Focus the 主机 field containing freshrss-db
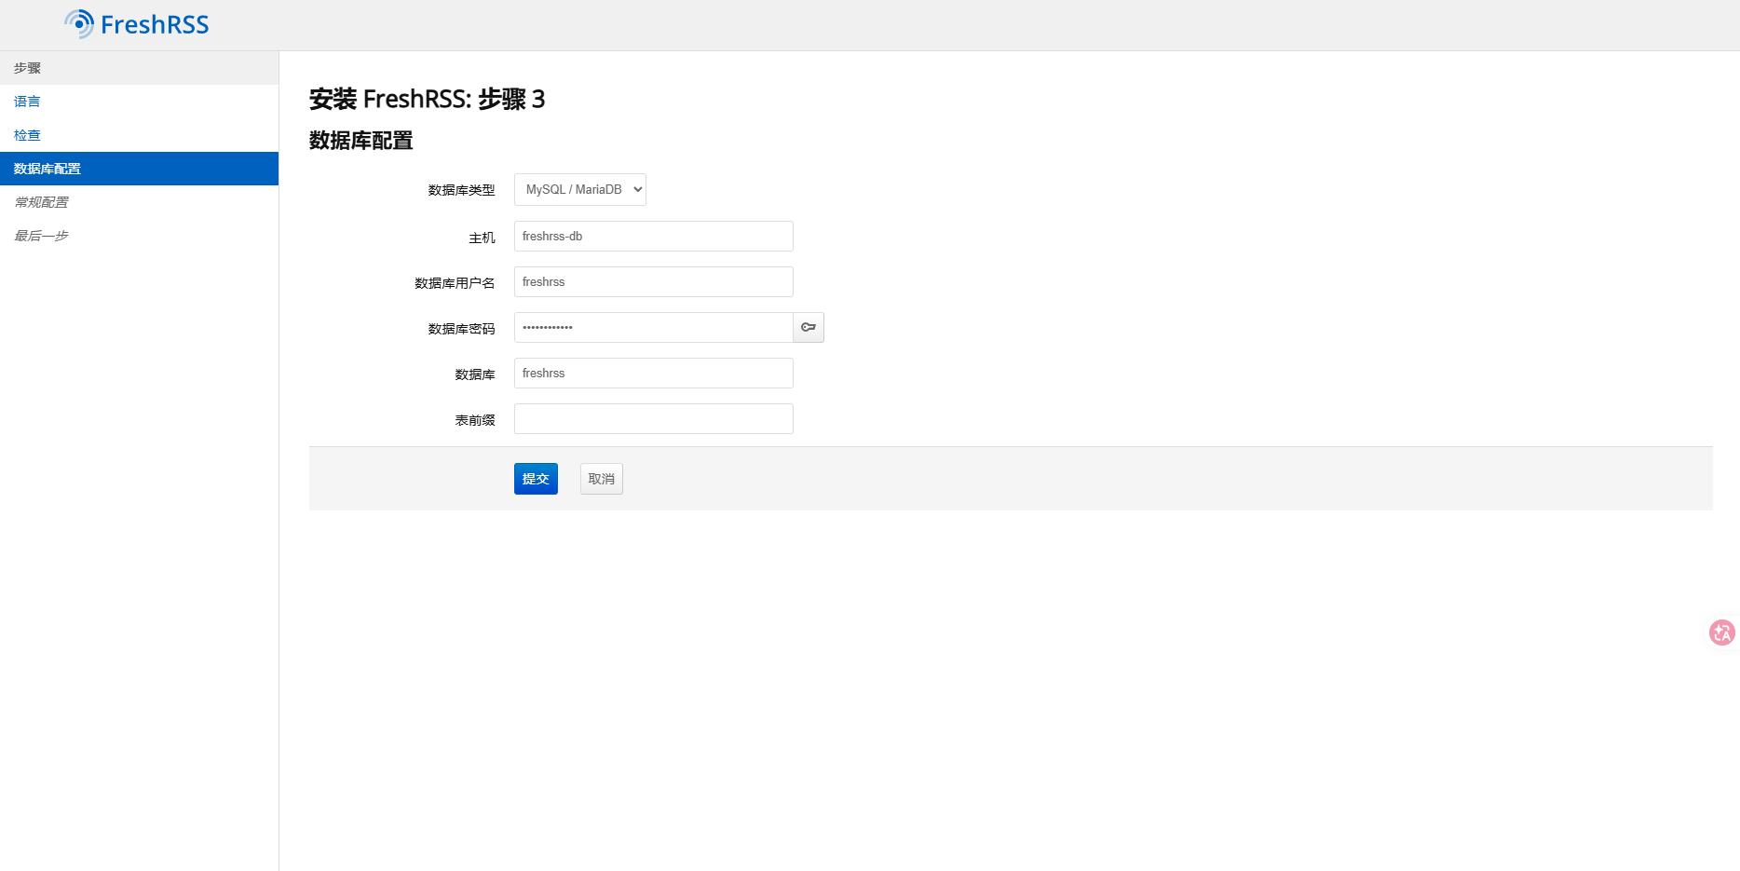This screenshot has width=1740, height=871. point(653,237)
